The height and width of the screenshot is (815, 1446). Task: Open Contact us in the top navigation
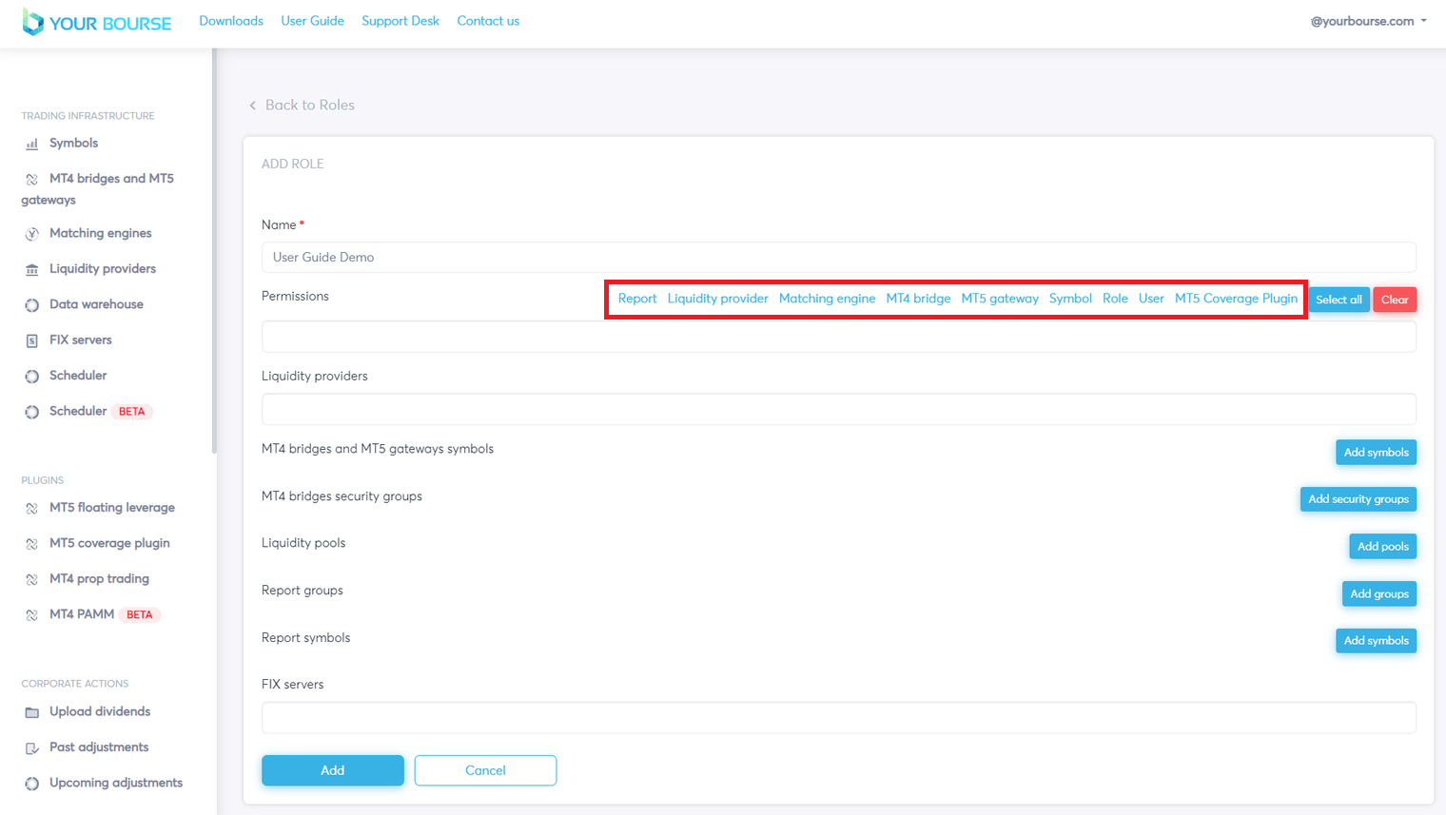488,21
